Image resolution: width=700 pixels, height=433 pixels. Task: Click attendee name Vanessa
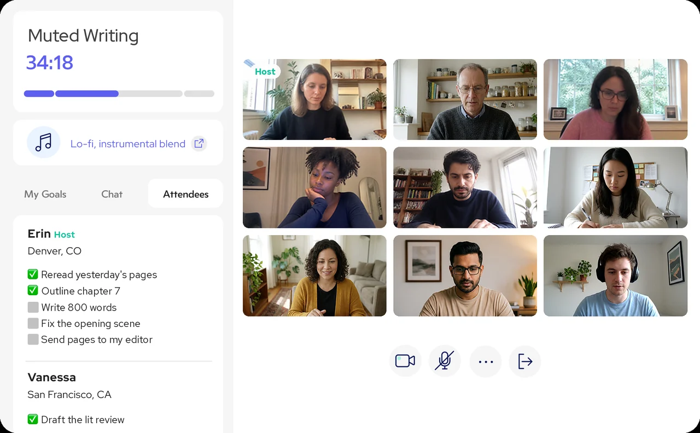click(x=52, y=377)
